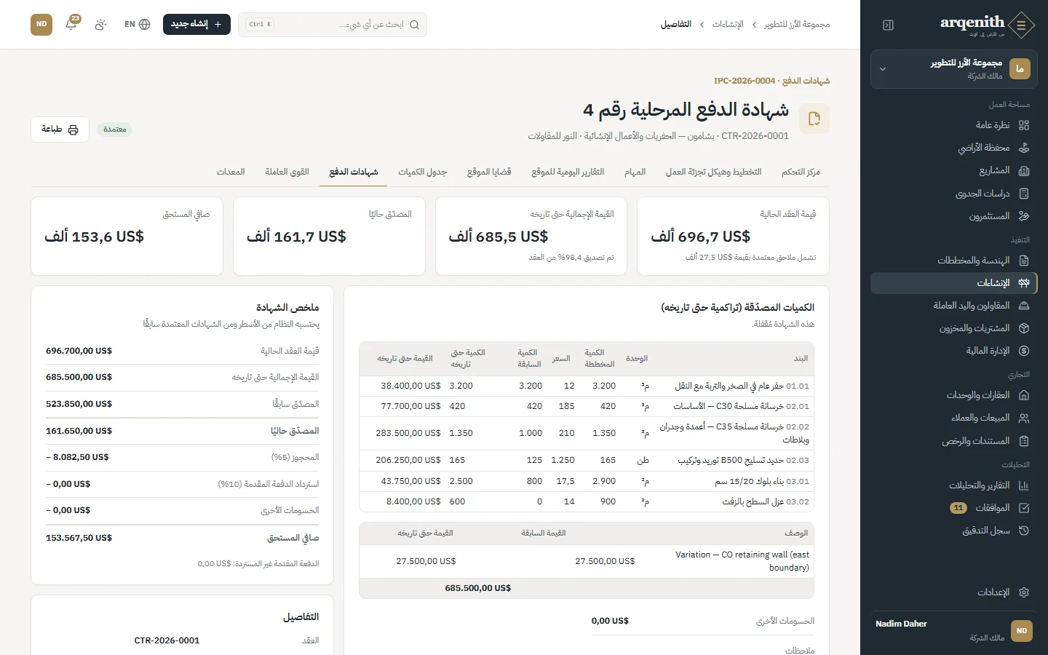Switch to مركز التحكم tab
The image size is (1048, 655).
(801, 172)
